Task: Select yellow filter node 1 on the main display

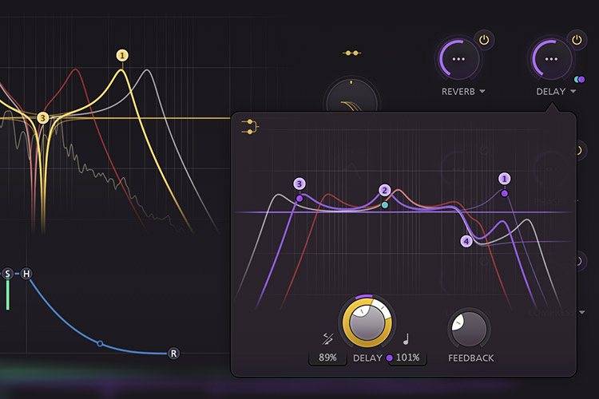Action: [x=122, y=55]
